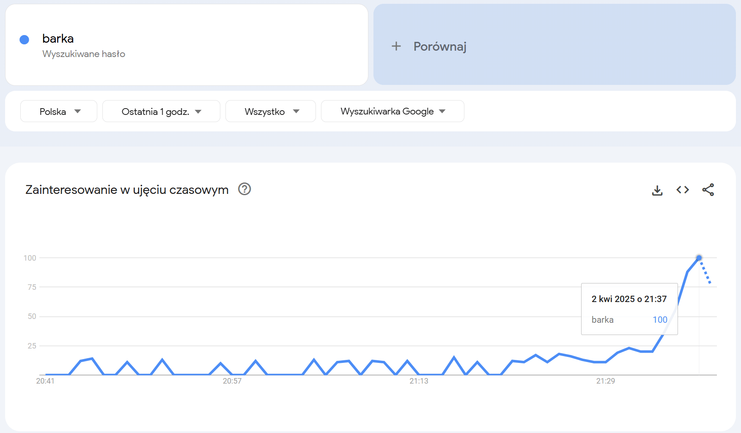This screenshot has width=741, height=433.
Task: Click the plus icon beside Porównaj
Action: 396,46
